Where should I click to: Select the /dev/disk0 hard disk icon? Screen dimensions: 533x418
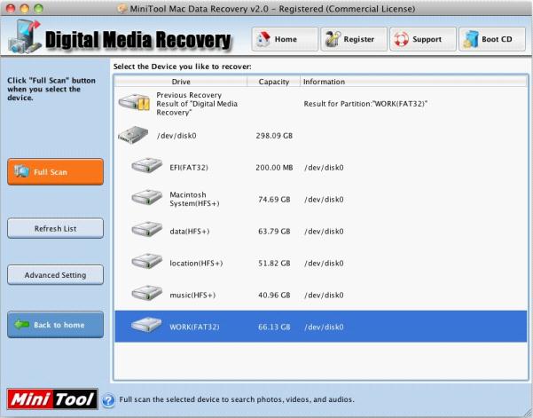133,135
